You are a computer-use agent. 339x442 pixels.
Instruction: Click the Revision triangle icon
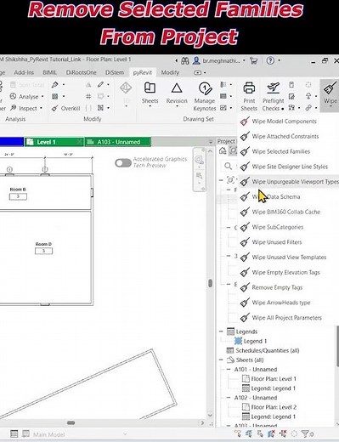click(x=177, y=88)
